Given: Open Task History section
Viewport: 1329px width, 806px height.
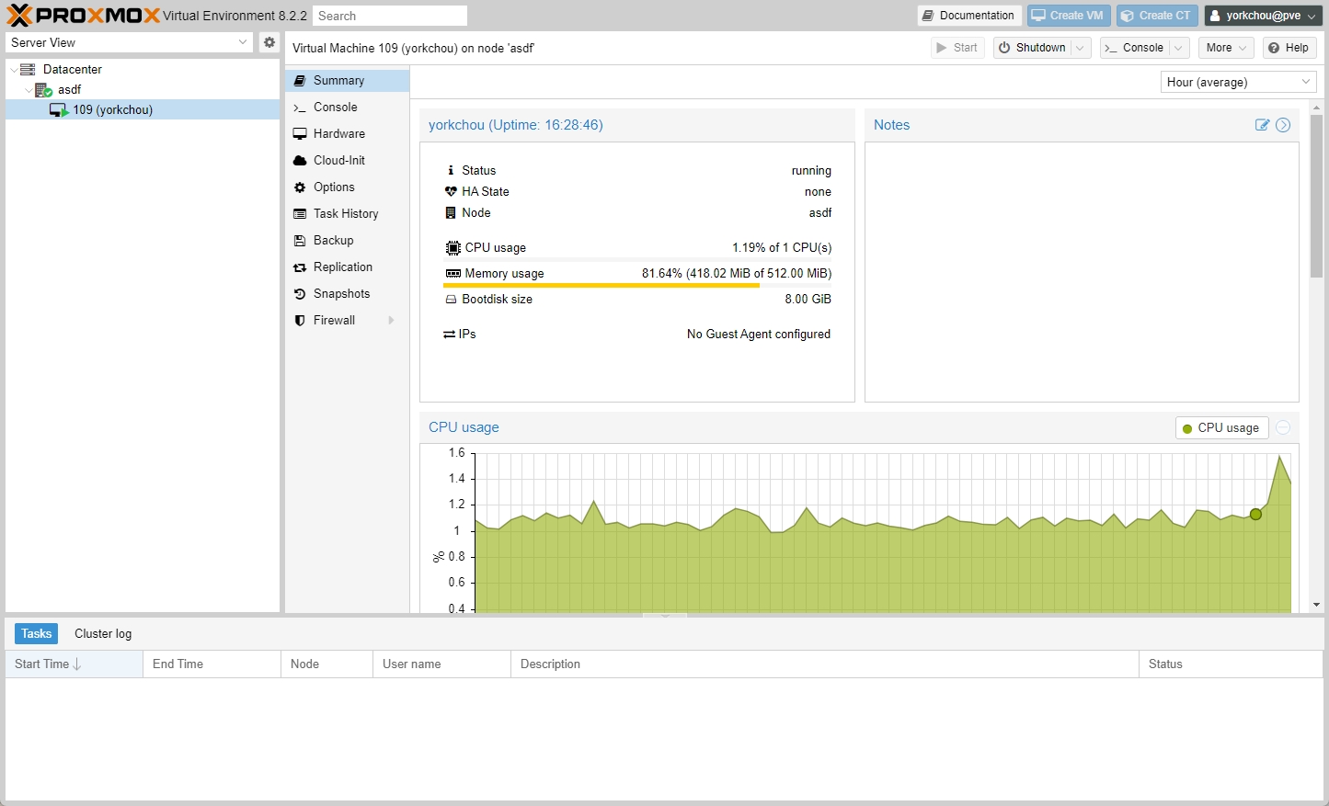Looking at the screenshot, I should coord(347,214).
